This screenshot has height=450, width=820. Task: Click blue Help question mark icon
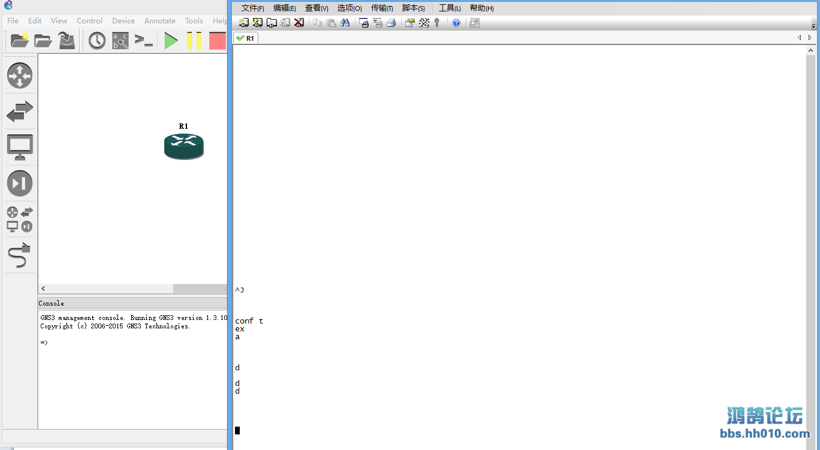click(456, 23)
